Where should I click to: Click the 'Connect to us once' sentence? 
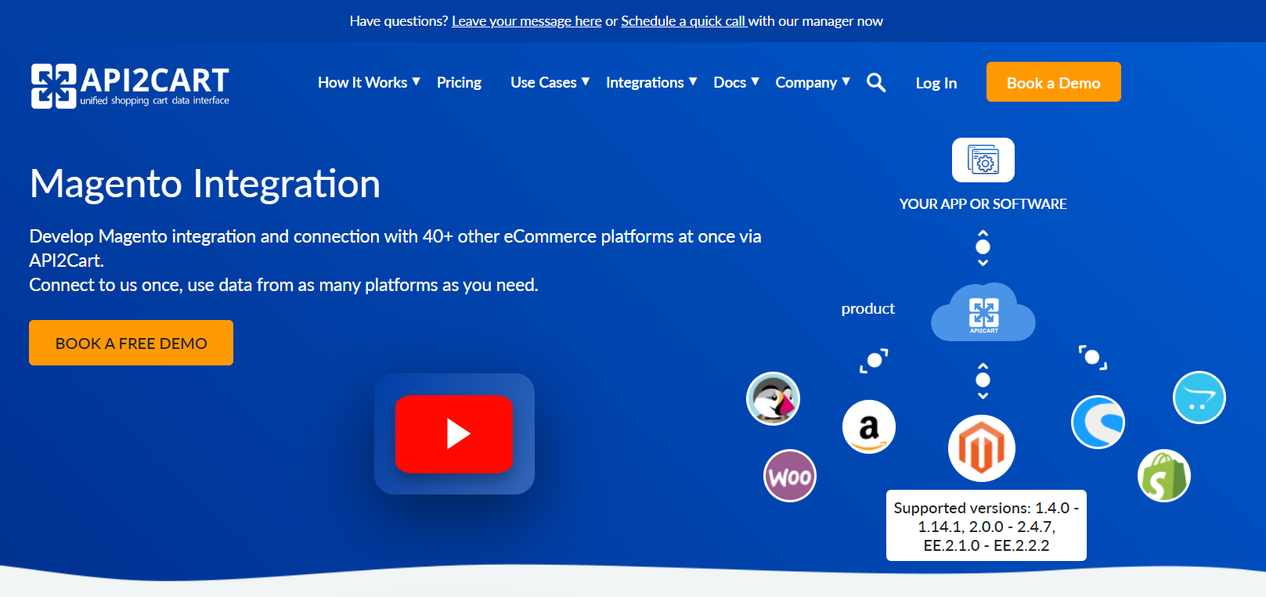(284, 285)
